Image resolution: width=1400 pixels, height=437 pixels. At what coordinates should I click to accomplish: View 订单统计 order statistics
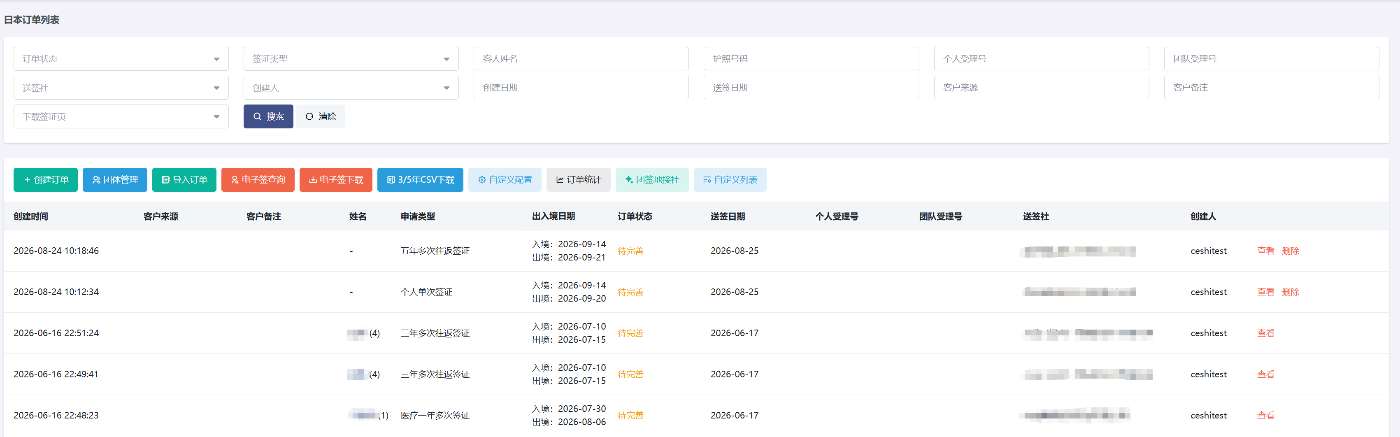click(578, 180)
